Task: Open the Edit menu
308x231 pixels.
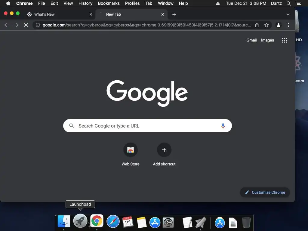Action: (x=54, y=3)
